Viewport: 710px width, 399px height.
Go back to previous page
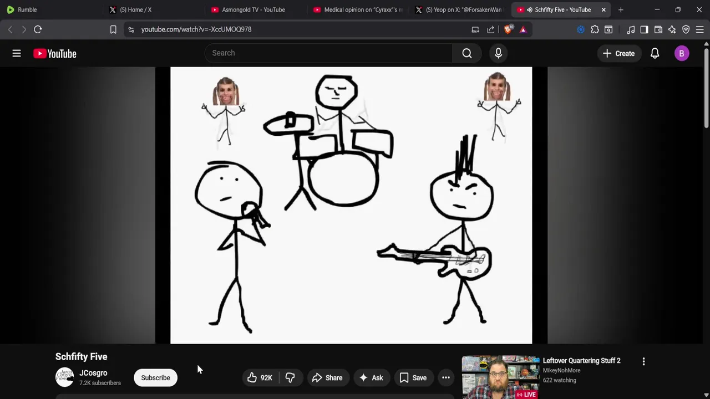click(10, 29)
